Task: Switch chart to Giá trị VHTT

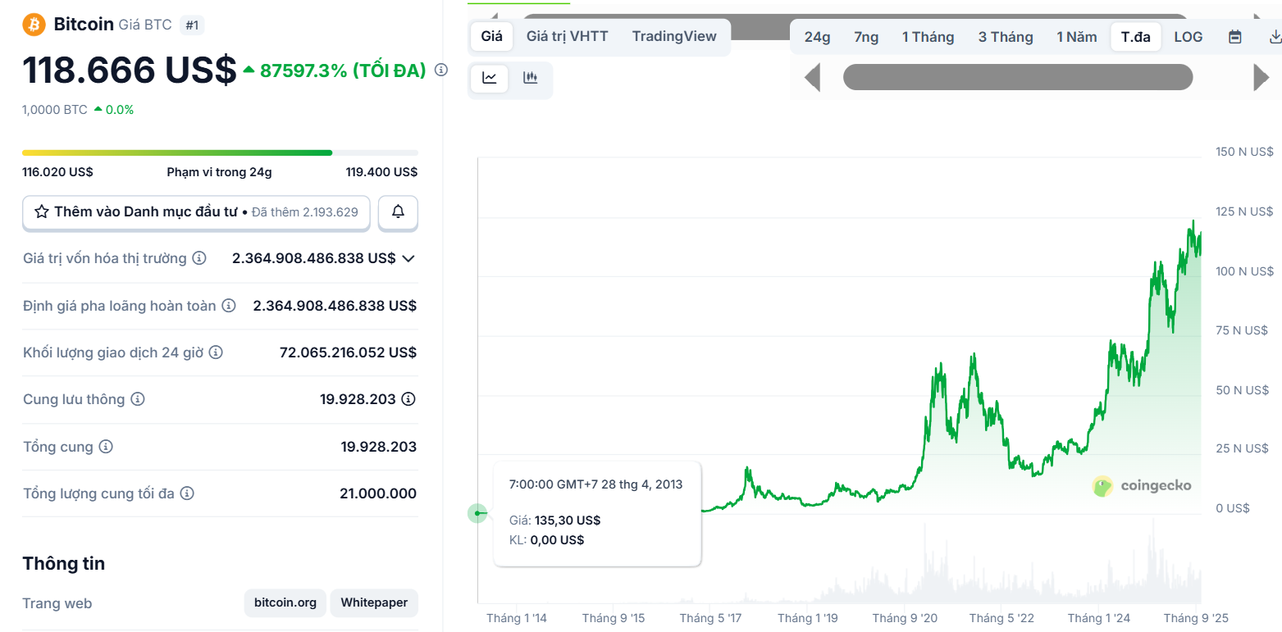Action: 567,37
